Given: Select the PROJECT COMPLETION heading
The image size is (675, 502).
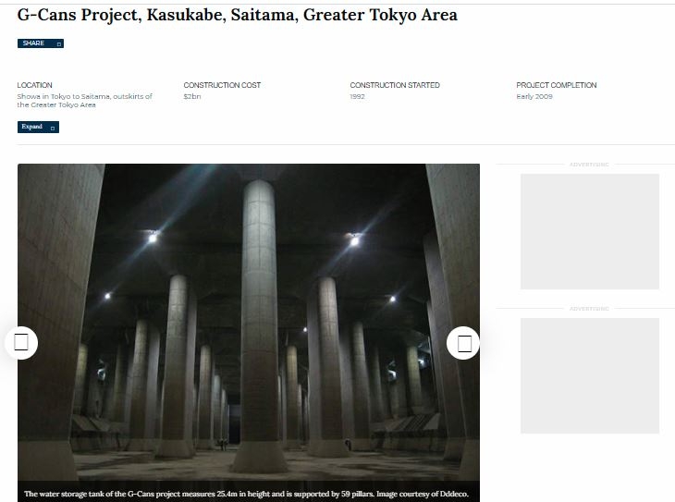Looking at the screenshot, I should click(557, 85).
